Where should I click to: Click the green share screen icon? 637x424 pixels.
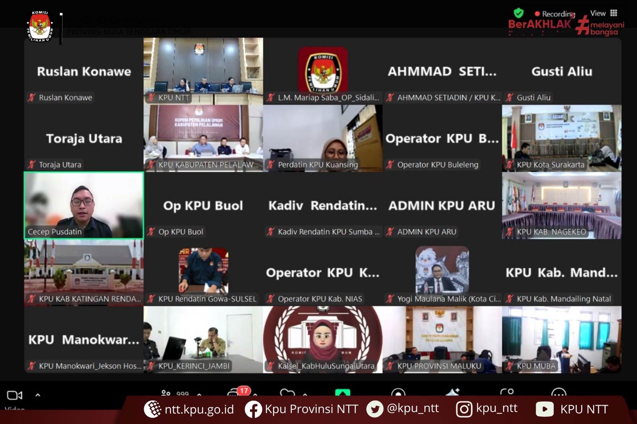point(342,393)
